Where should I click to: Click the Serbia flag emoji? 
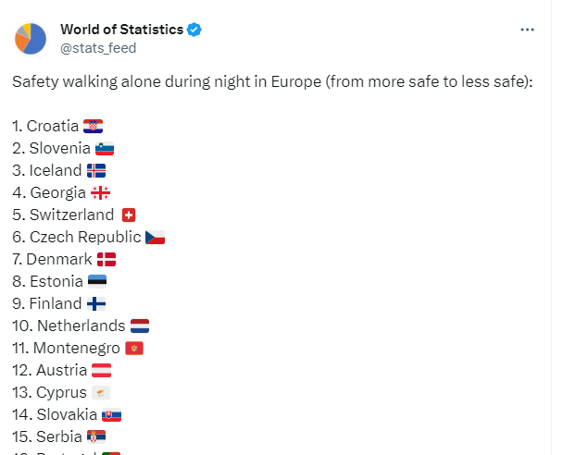(96, 437)
